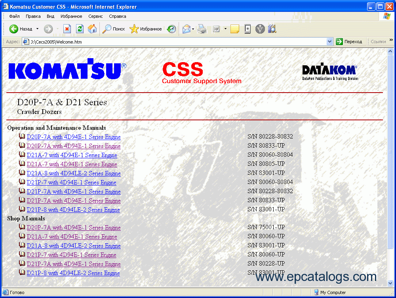Open Поиск search magnifier button
The height and width of the screenshot is (298, 396).
pyautogui.click(x=114, y=29)
